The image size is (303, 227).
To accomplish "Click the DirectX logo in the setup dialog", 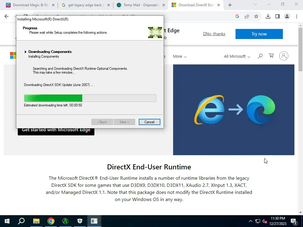I will coord(155,33).
